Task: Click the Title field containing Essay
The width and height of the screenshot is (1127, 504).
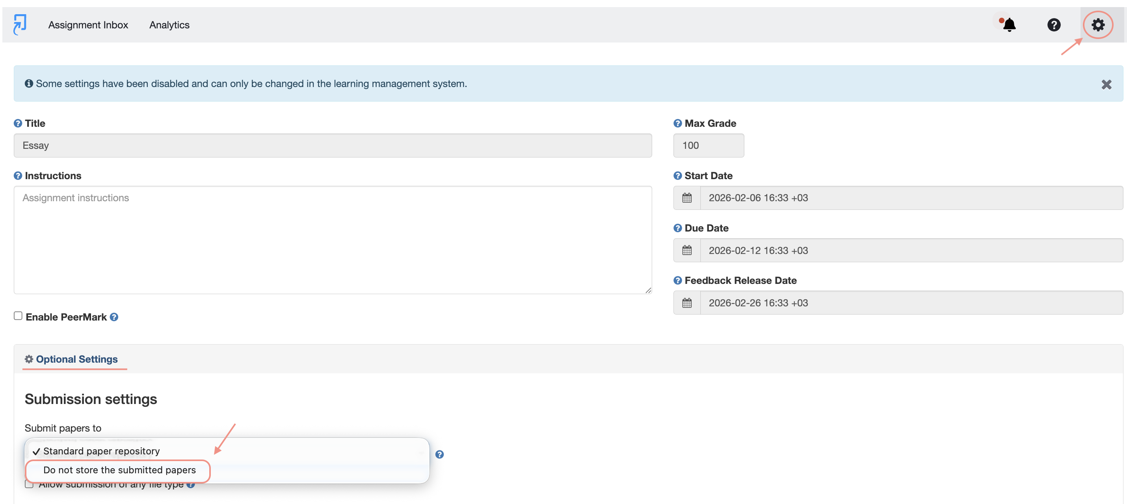Action: [x=333, y=146]
